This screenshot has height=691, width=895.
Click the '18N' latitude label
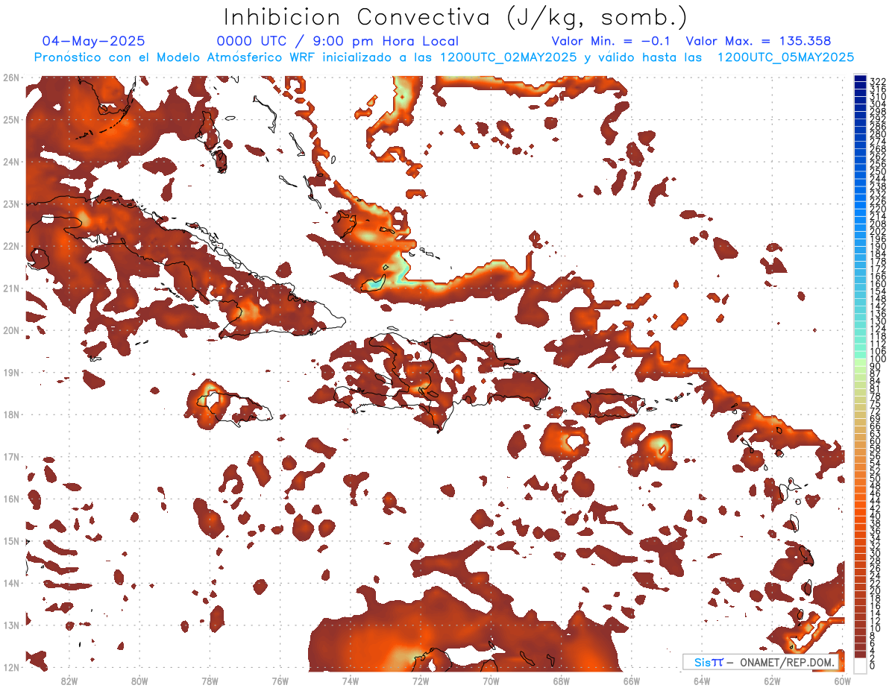pos(10,414)
